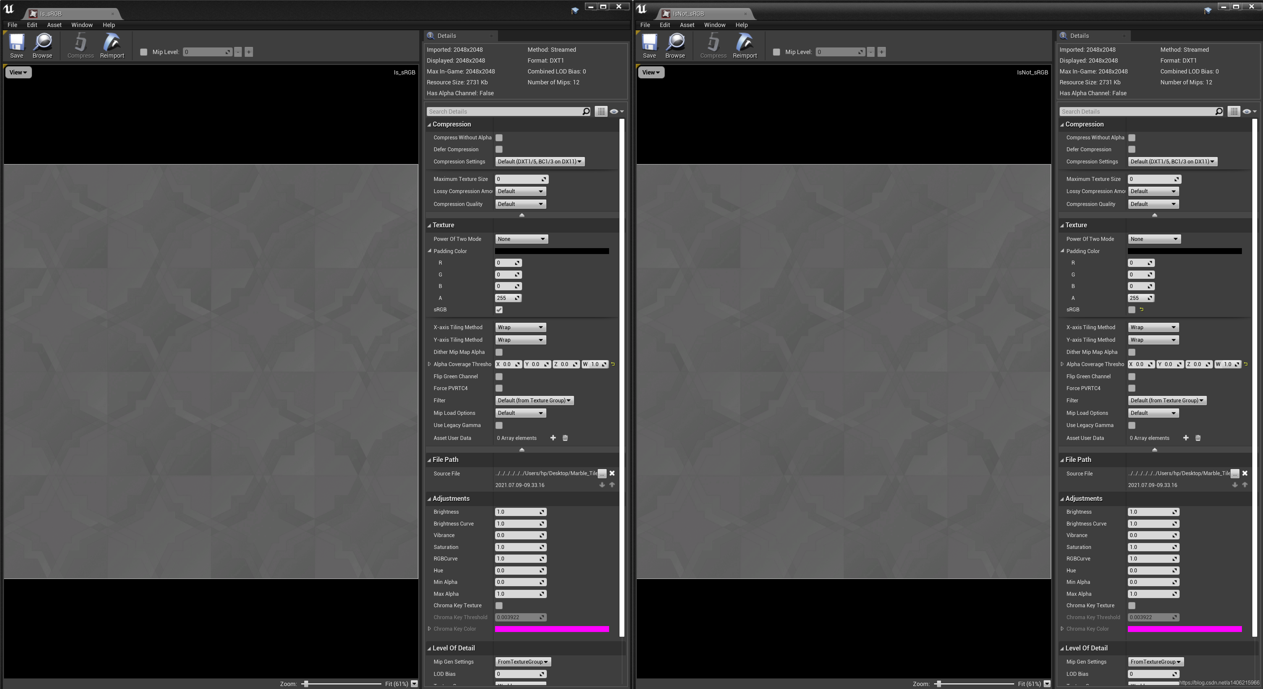
Task: Open Compression Settings dropdown in left panel
Action: click(x=539, y=161)
